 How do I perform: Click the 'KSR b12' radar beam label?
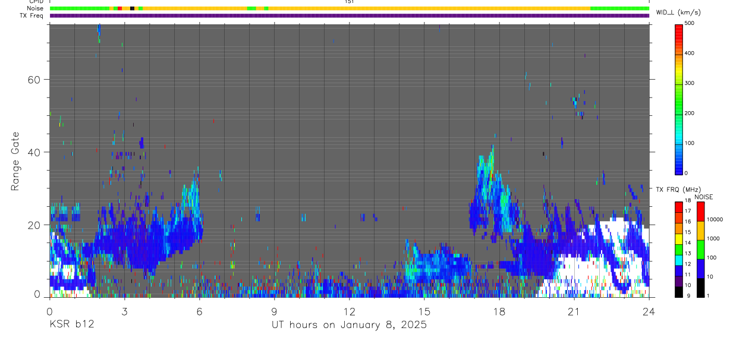(x=71, y=325)
